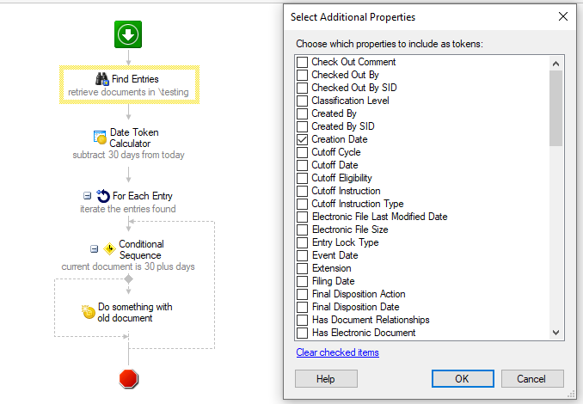Click the red stop end icon

point(129,379)
